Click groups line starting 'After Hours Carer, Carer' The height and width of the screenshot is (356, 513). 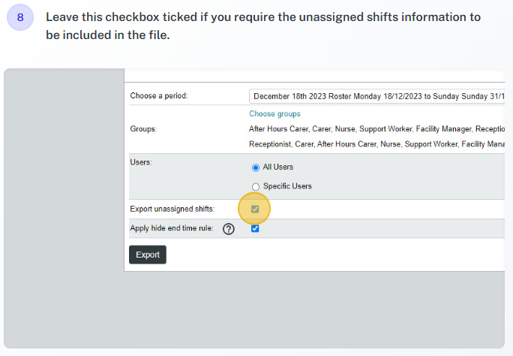pos(376,129)
